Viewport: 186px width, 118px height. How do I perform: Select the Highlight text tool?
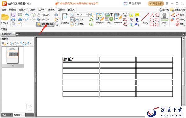131,15
